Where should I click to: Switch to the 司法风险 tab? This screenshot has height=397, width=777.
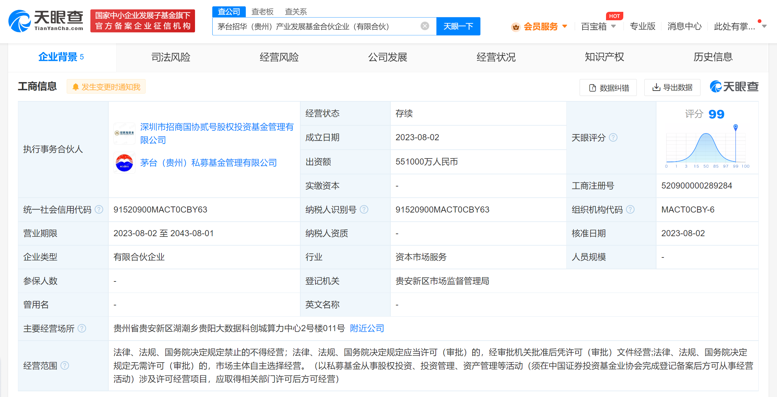click(x=171, y=57)
